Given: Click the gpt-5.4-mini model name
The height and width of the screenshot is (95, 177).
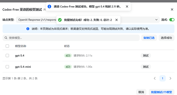Looking at the screenshot, I should [23, 67].
